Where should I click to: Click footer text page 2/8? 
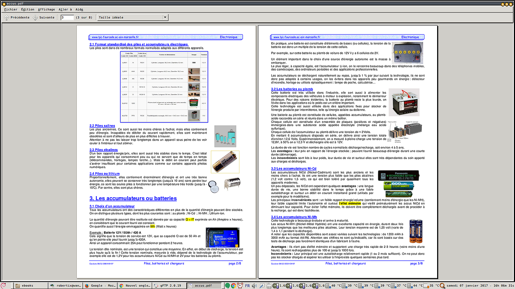click(235, 263)
